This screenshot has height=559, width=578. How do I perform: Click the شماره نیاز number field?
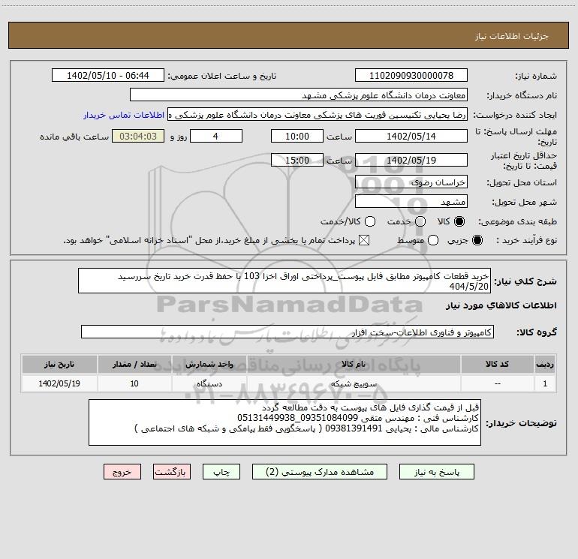[411, 75]
